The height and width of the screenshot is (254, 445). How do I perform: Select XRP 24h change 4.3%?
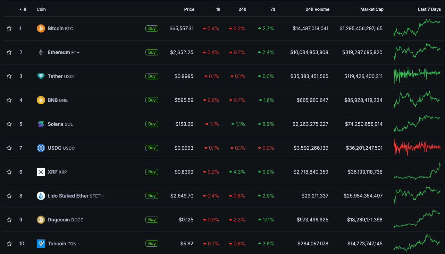pos(237,172)
